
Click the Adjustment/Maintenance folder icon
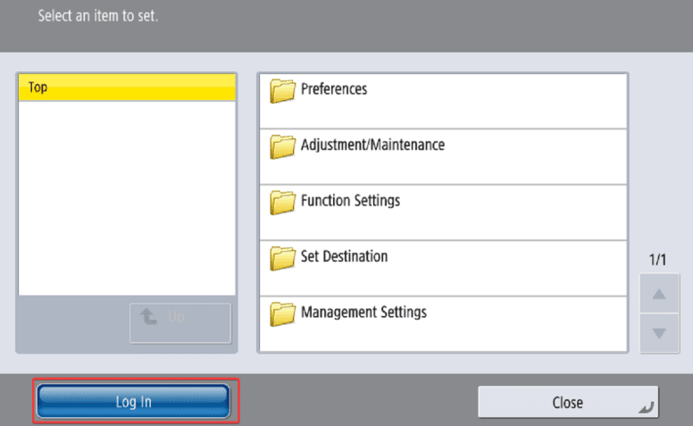pyautogui.click(x=283, y=146)
